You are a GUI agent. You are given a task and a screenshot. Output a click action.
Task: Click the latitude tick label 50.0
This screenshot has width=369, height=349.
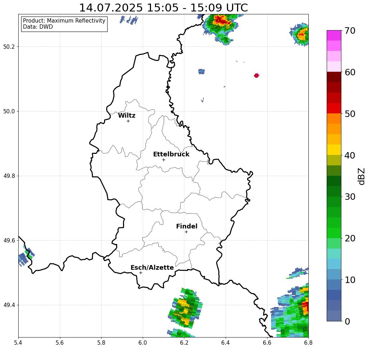tap(9, 112)
